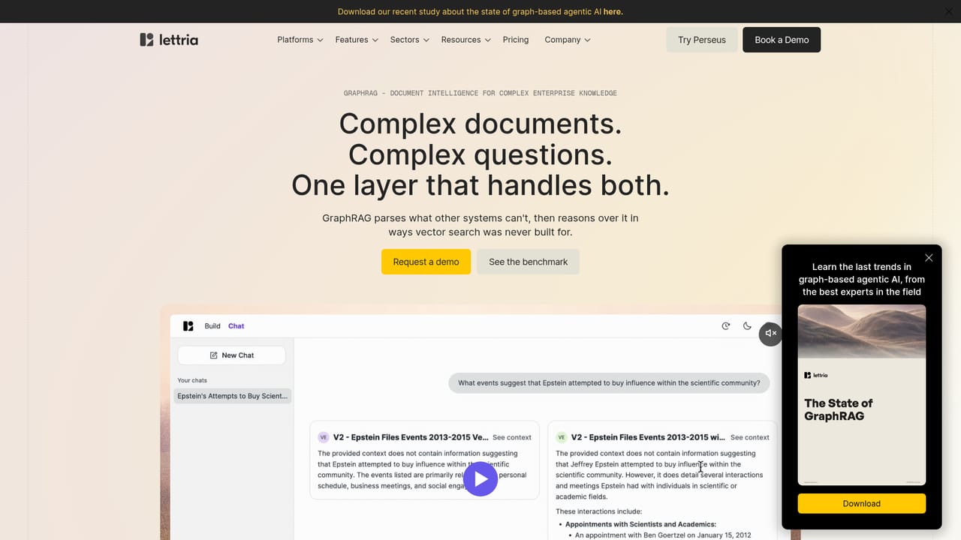Close the State of GraphRAG popup
The image size is (961, 540).
[929, 258]
